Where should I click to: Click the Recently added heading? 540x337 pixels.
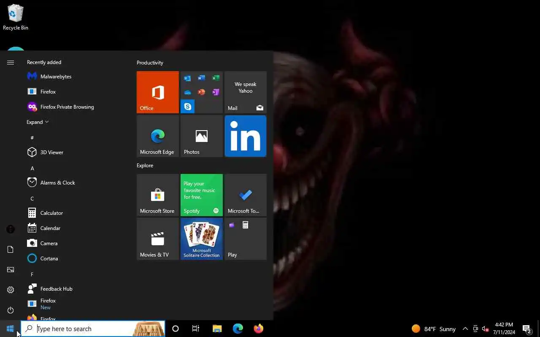click(x=44, y=62)
